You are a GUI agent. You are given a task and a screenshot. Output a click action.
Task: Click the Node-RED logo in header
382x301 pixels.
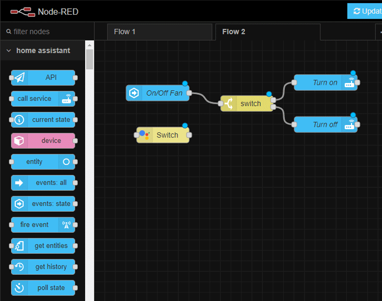(x=21, y=11)
